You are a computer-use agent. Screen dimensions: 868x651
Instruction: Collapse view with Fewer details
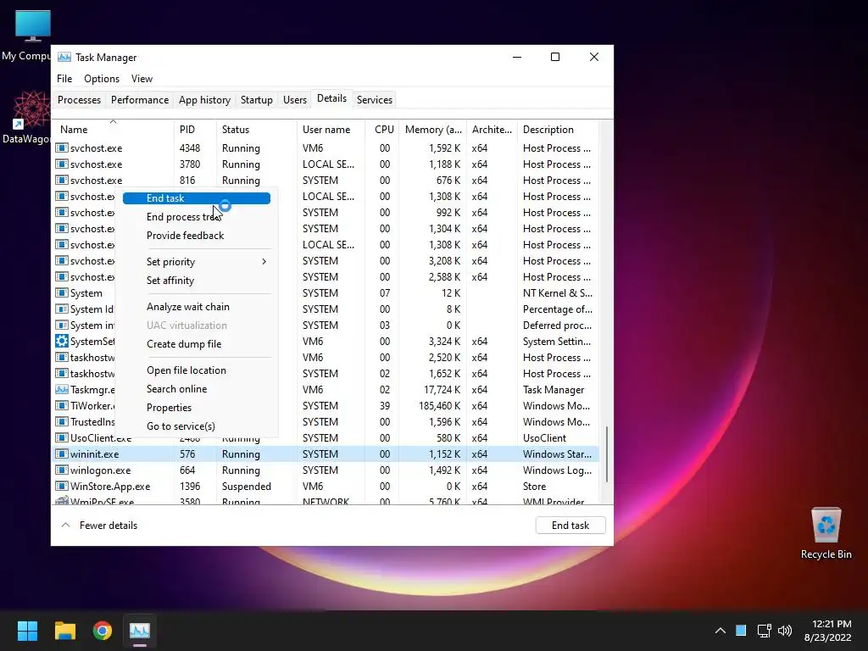pos(99,526)
